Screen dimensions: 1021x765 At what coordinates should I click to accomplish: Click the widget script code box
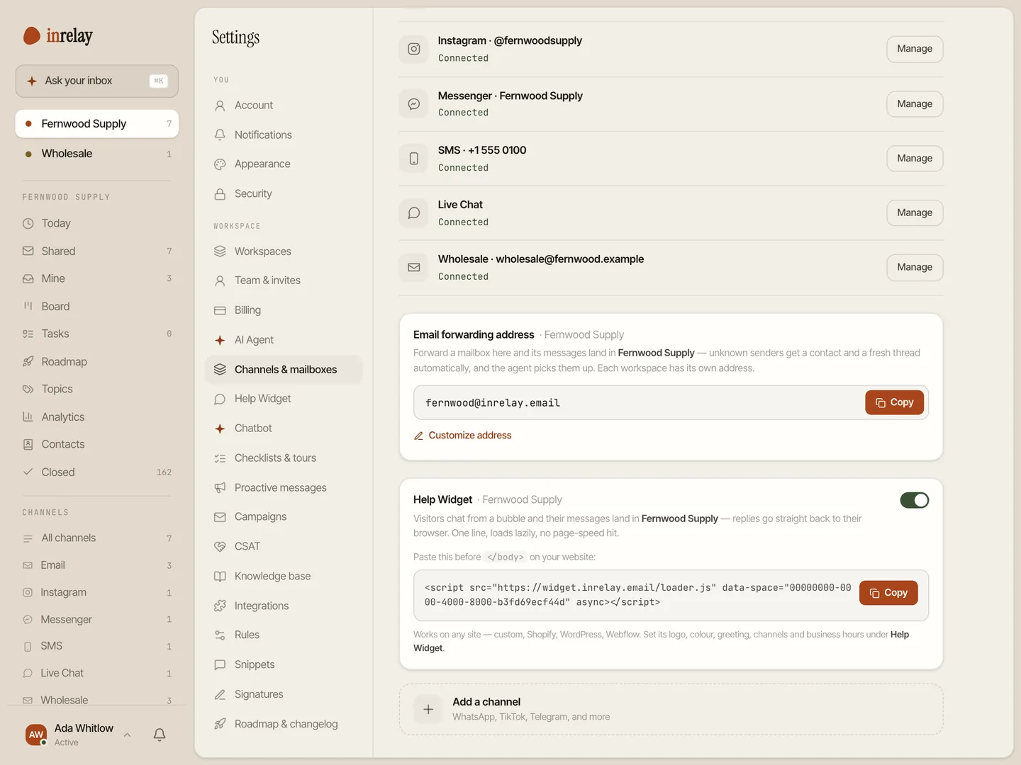click(x=671, y=596)
